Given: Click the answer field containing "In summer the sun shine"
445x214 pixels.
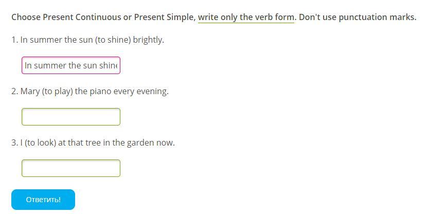Looking at the screenshot, I should (71, 65).
